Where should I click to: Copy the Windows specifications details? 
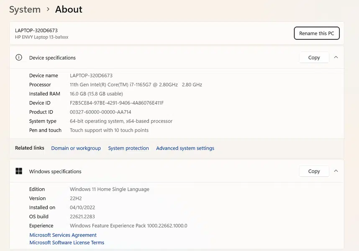[314, 171]
